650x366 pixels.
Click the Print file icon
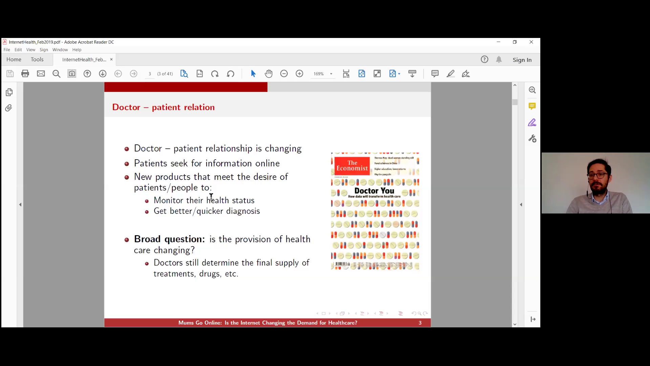coord(25,74)
